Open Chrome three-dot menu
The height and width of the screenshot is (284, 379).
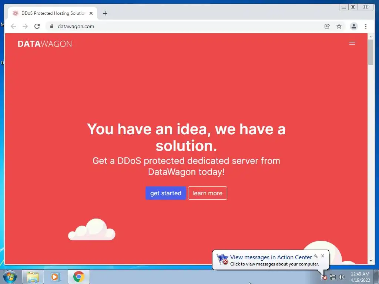click(x=366, y=26)
